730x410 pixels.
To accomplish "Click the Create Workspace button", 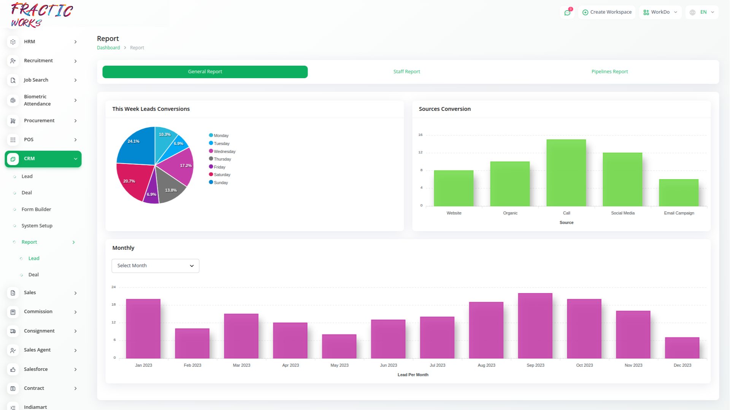I will [607, 12].
